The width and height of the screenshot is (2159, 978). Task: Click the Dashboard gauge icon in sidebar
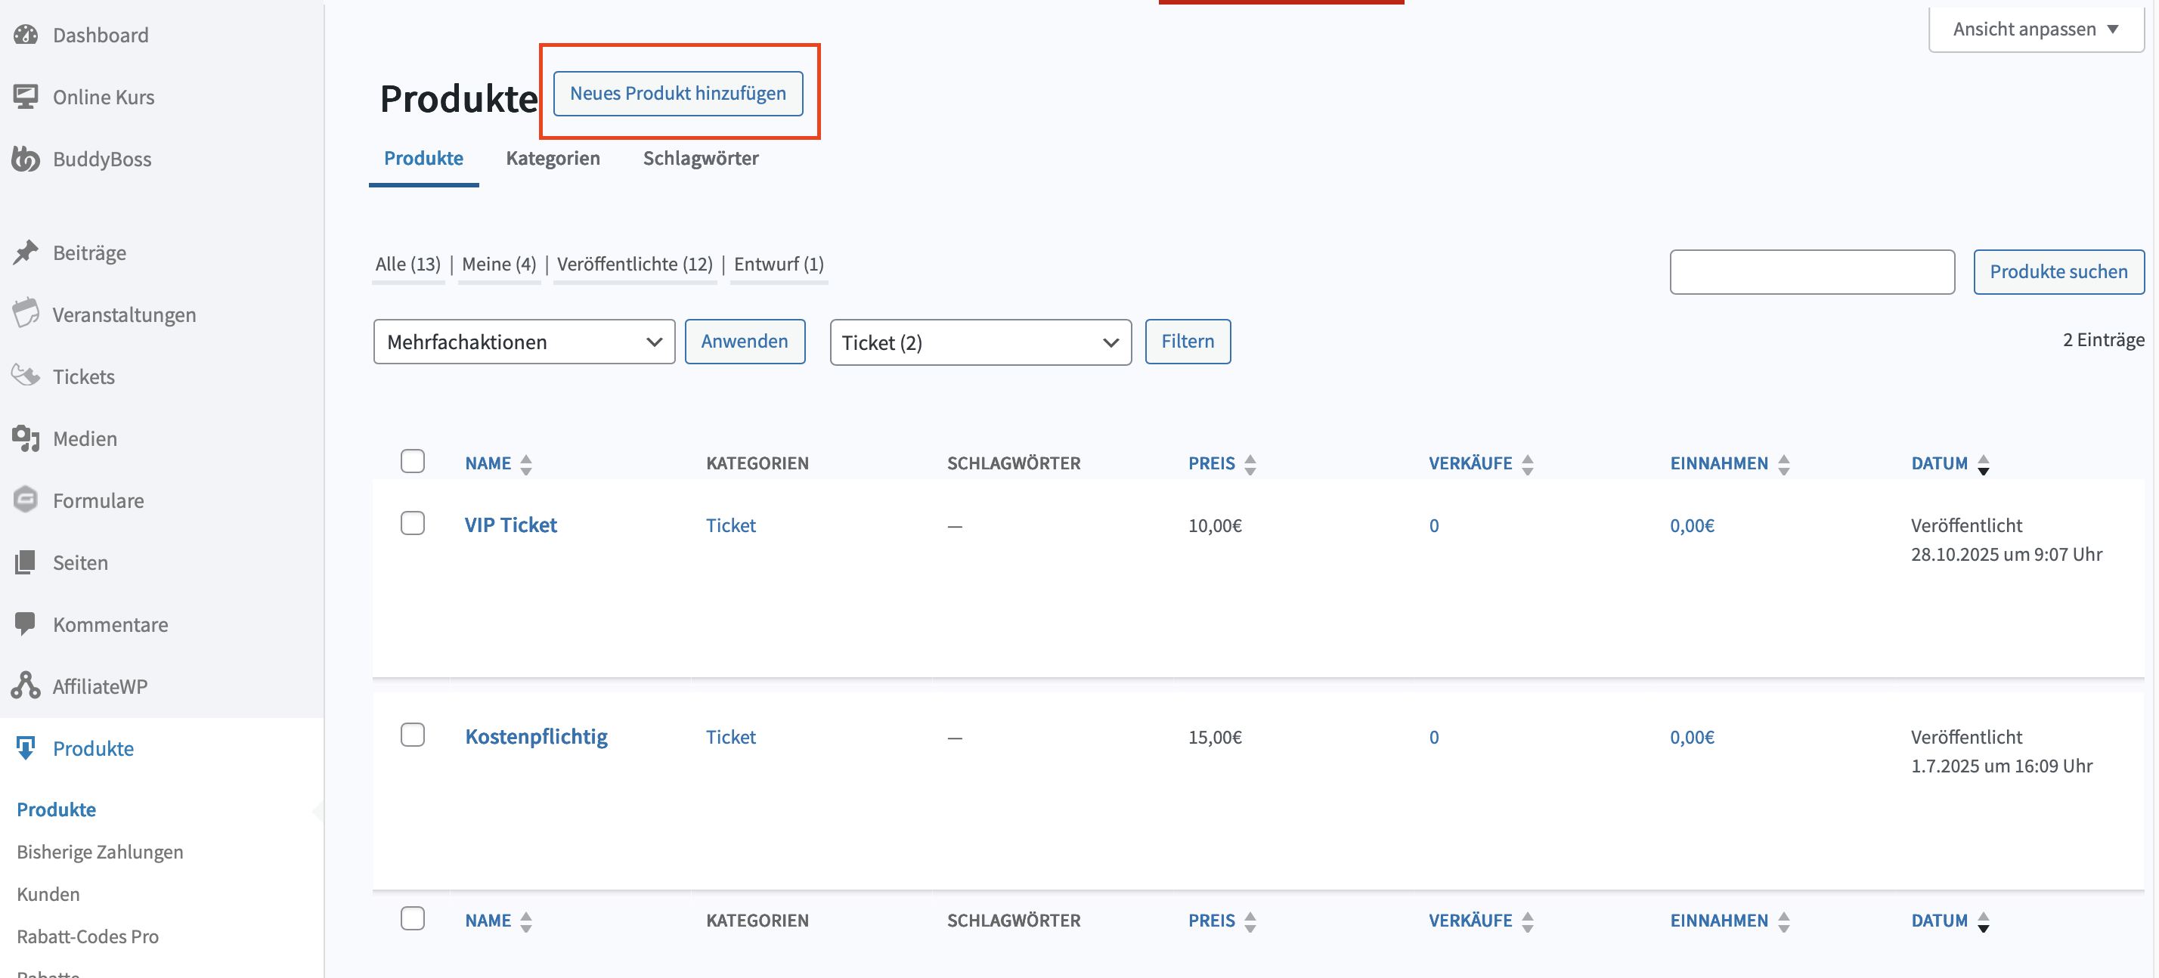click(x=26, y=34)
